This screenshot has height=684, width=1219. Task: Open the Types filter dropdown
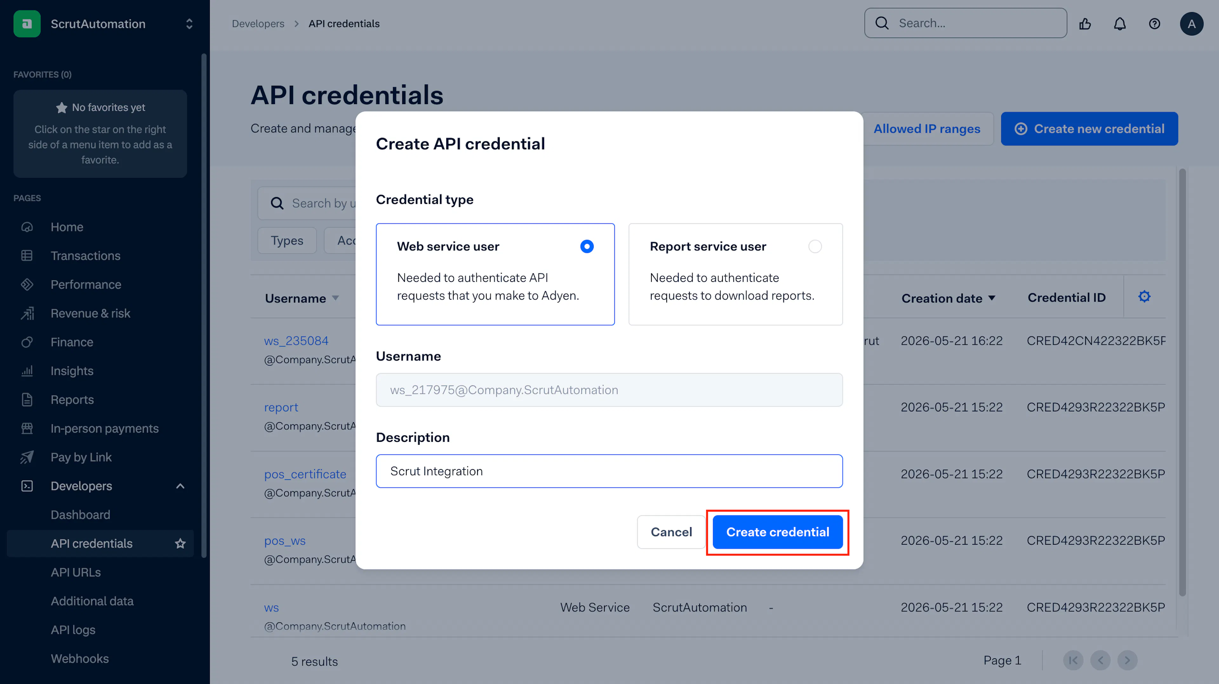287,241
